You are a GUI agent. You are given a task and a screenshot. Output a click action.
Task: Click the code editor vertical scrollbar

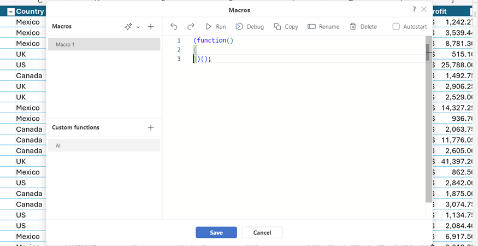coord(429,119)
